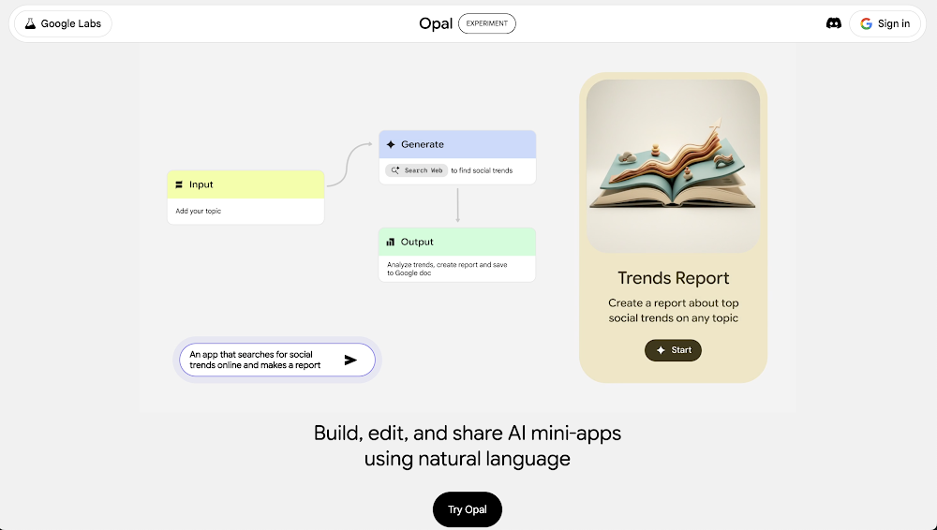This screenshot has height=530, width=937.
Task: Open the Sign in button
Action: [885, 23]
